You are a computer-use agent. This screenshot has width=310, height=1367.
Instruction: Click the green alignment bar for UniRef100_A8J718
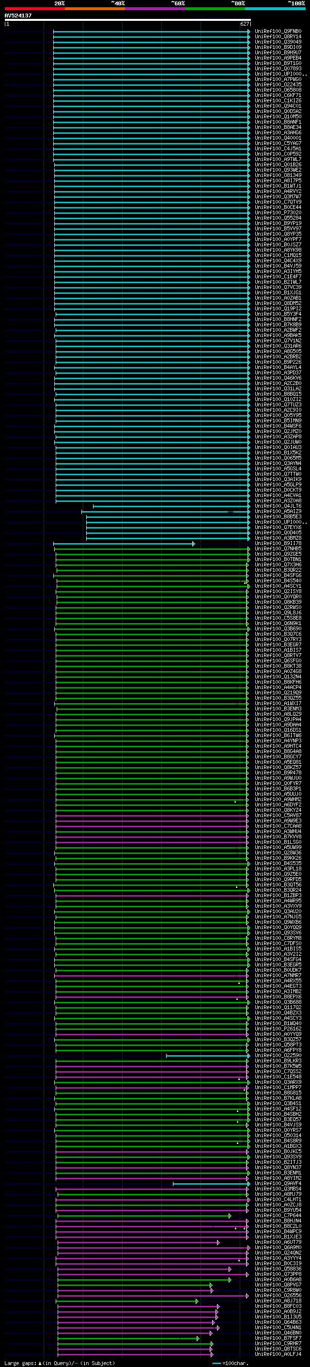tap(127, 1301)
